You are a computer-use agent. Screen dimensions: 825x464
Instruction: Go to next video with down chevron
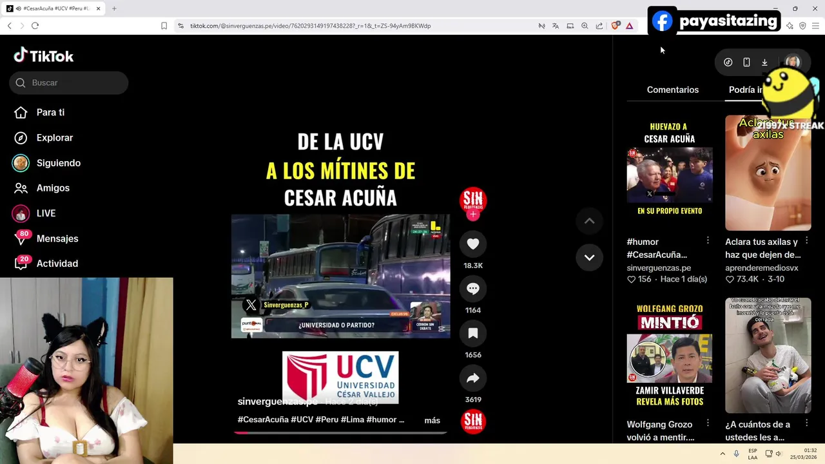click(x=589, y=257)
